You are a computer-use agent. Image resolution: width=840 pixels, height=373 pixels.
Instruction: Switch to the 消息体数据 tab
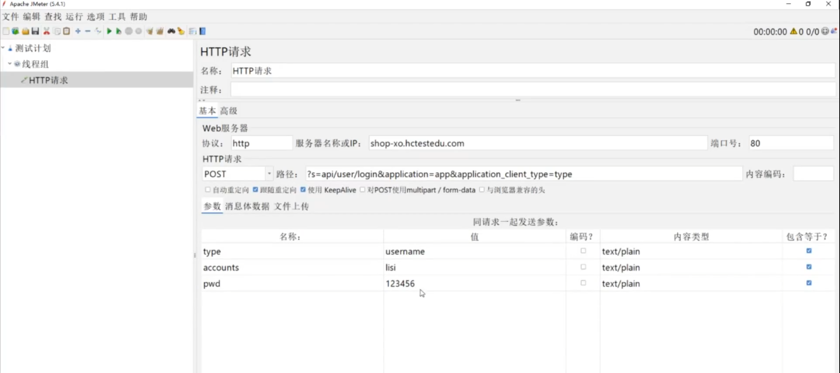point(247,206)
